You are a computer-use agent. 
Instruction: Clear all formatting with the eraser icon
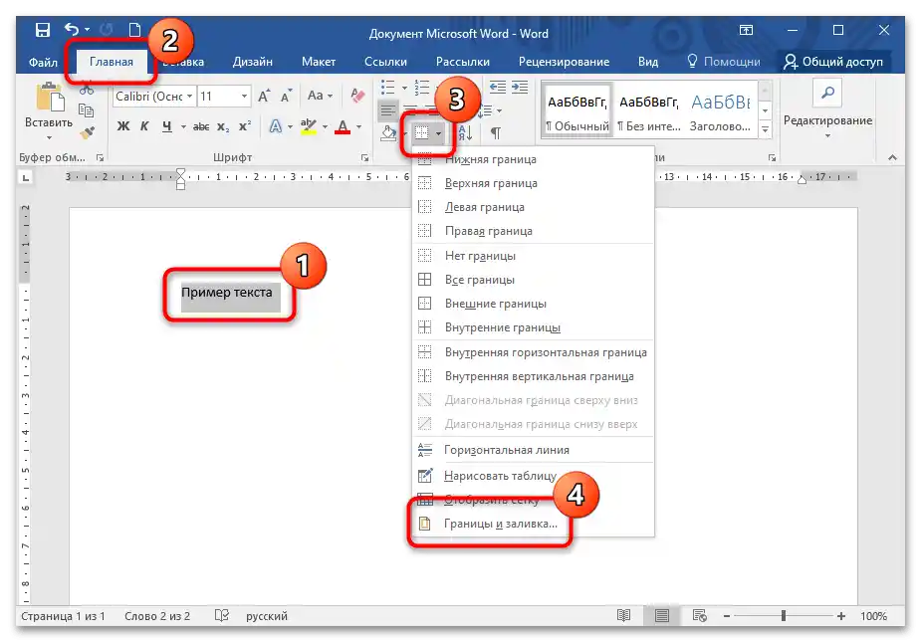[x=357, y=96]
